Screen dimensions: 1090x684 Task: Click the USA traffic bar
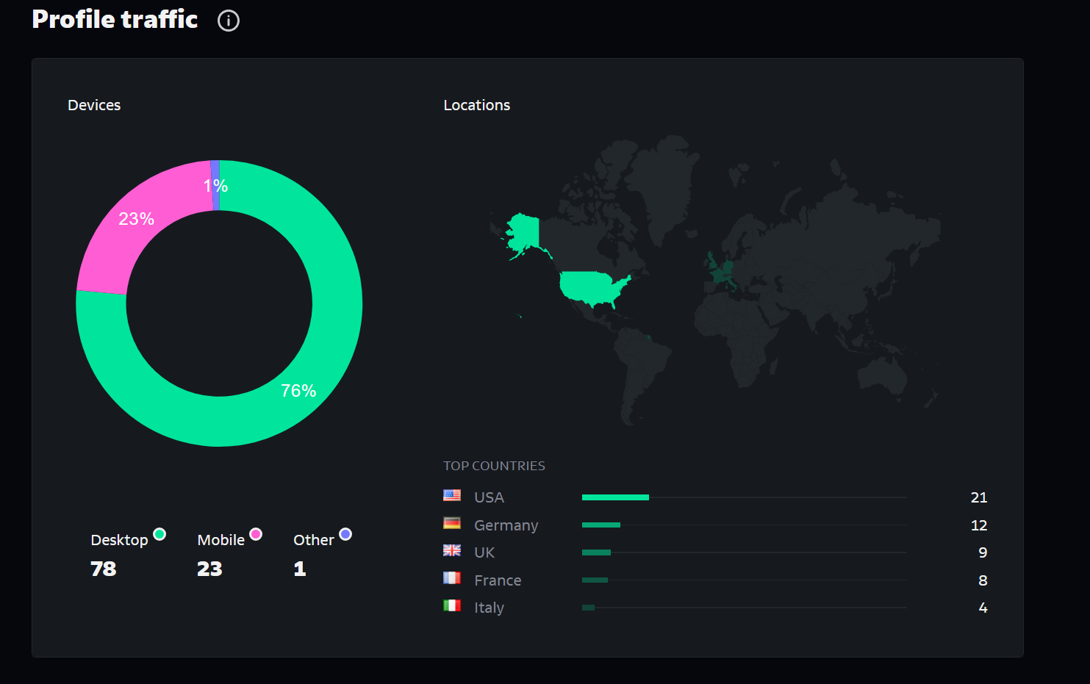(615, 497)
